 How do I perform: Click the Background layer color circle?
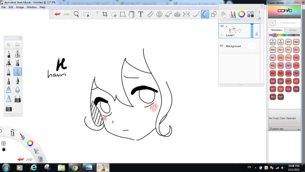coord(252,46)
